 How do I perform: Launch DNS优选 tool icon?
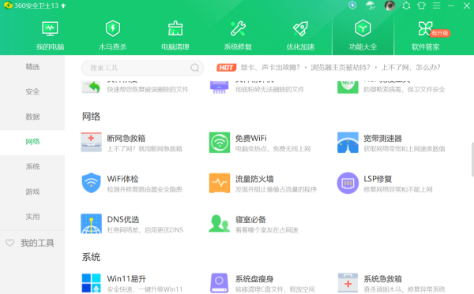91,224
